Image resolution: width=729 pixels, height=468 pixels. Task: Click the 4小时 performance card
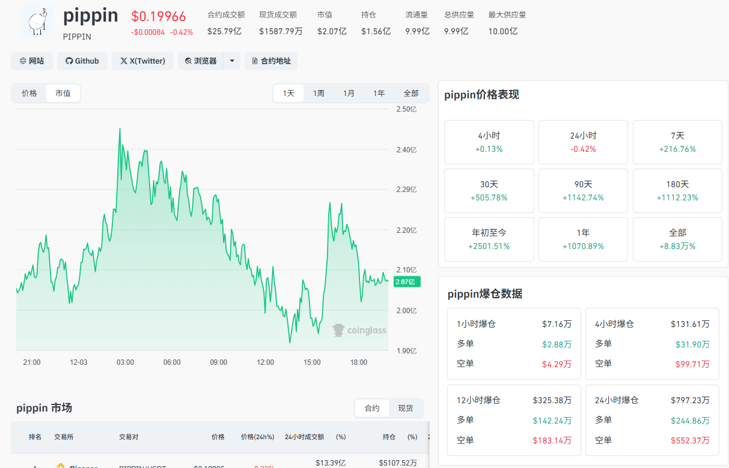pos(489,142)
